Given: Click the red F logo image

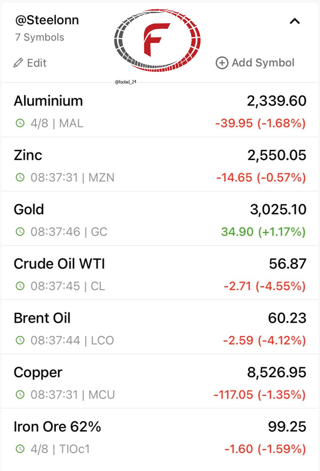Looking at the screenshot, I should (157, 40).
